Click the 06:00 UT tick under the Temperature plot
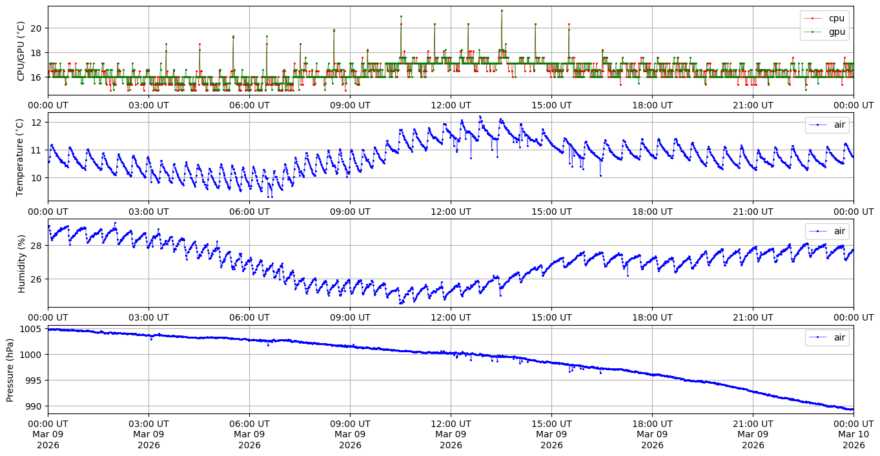Image resolution: width=880 pixels, height=456 pixels. (249, 211)
